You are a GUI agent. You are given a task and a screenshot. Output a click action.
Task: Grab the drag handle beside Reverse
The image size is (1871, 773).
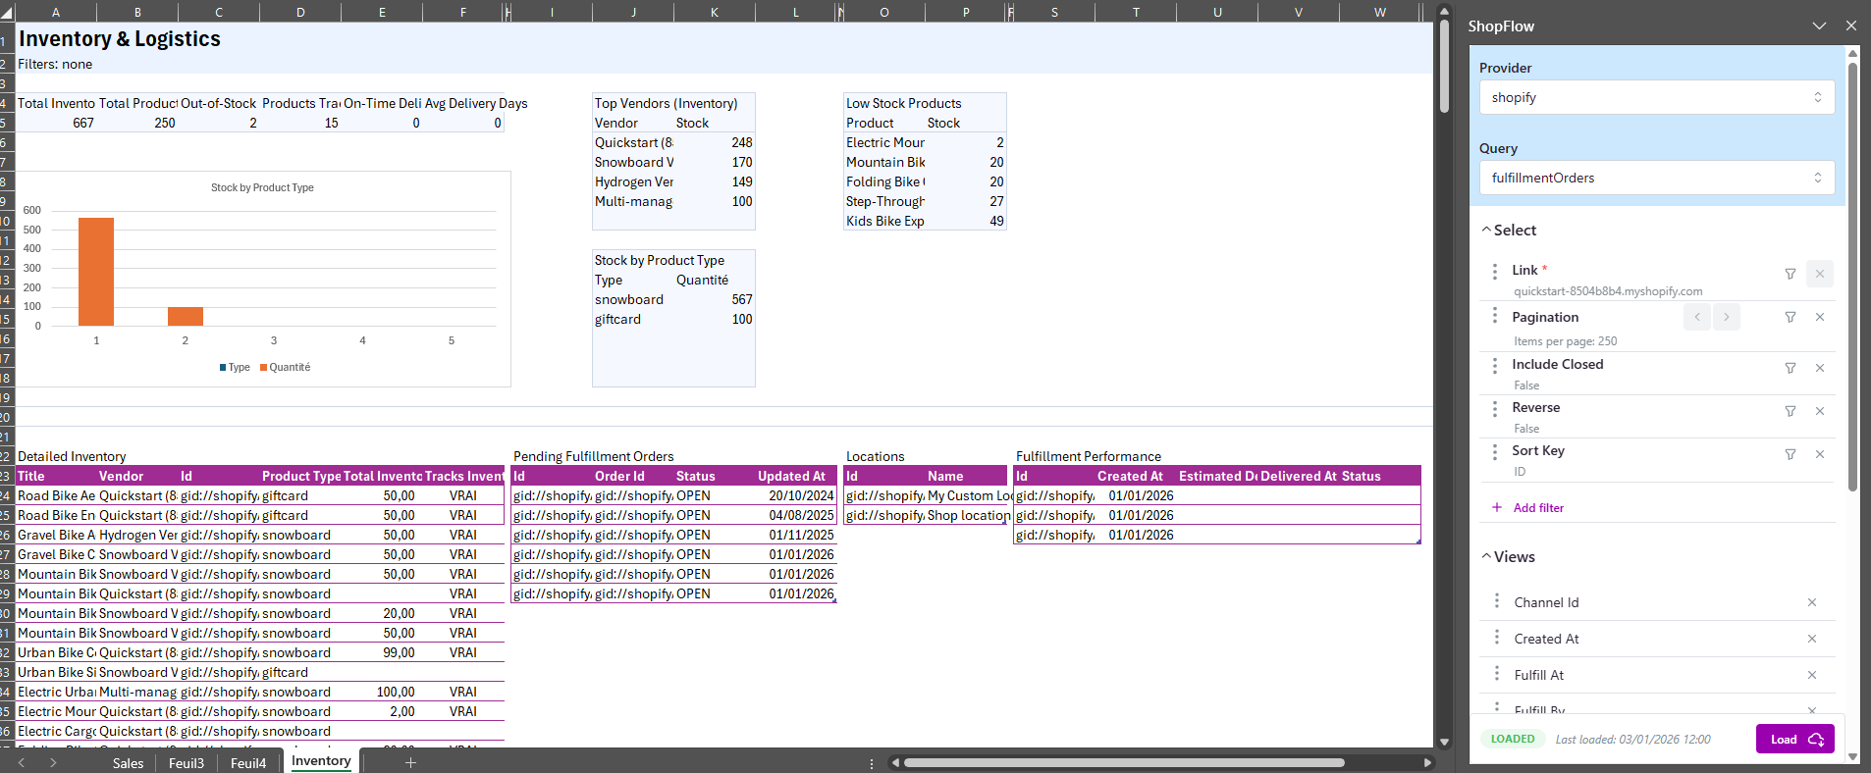[x=1495, y=408]
